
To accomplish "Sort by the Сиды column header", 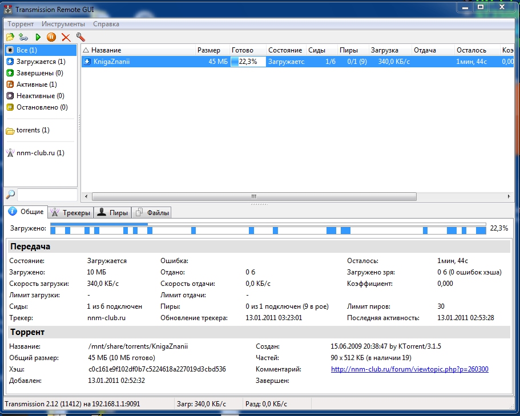I will pos(322,50).
